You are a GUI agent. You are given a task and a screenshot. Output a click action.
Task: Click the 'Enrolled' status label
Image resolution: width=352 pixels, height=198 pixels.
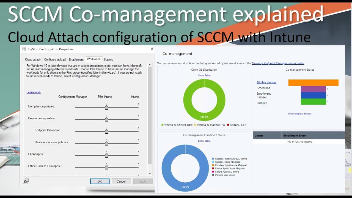coord(262,103)
